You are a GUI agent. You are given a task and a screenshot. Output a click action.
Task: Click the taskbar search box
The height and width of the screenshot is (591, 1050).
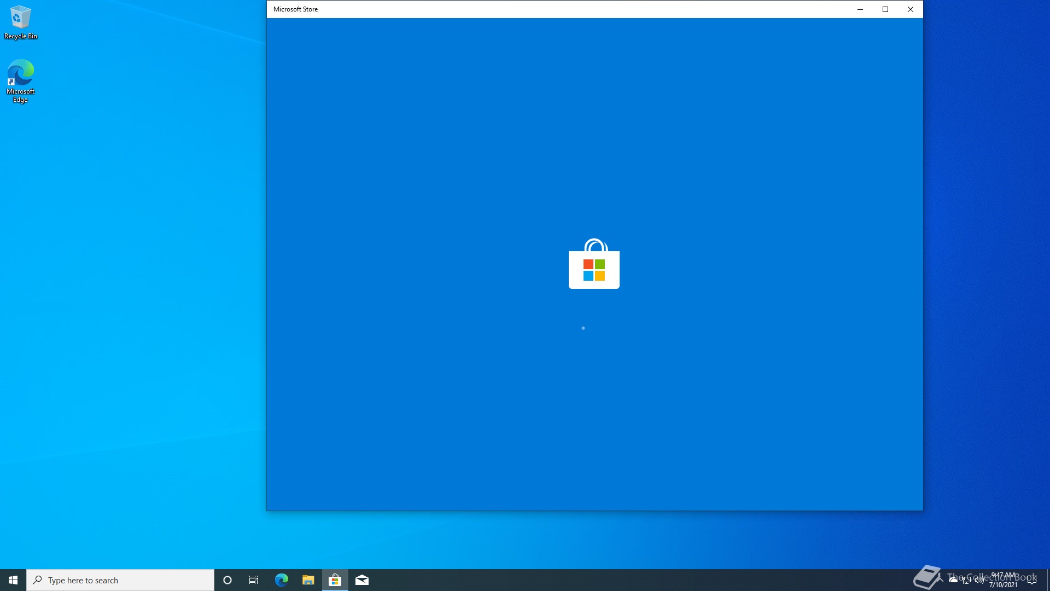pyautogui.click(x=120, y=580)
